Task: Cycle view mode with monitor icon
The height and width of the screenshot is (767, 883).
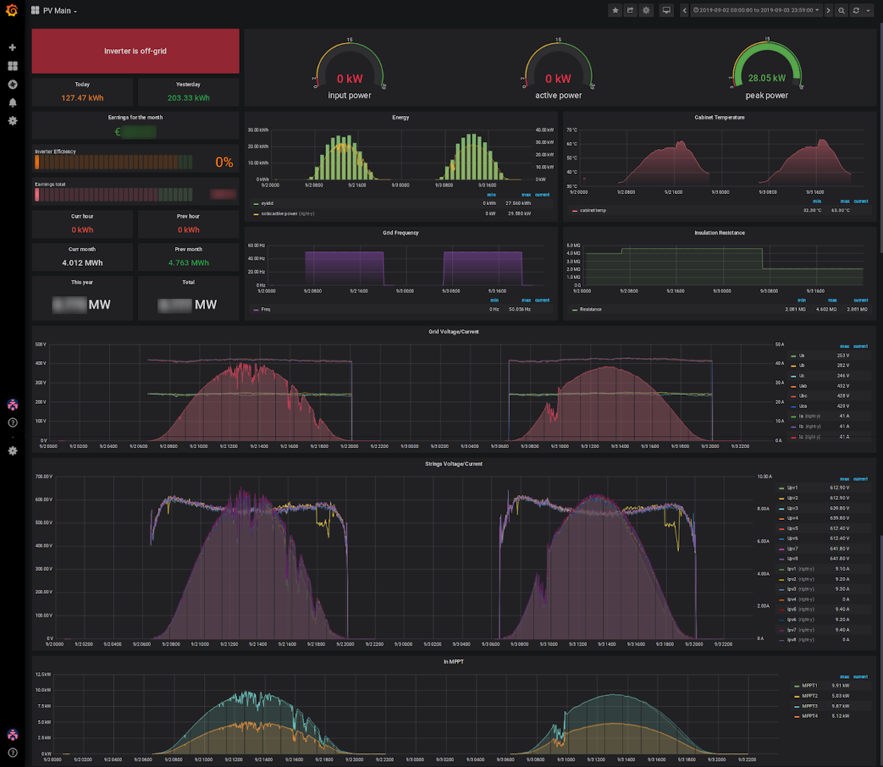Action: 666,10
